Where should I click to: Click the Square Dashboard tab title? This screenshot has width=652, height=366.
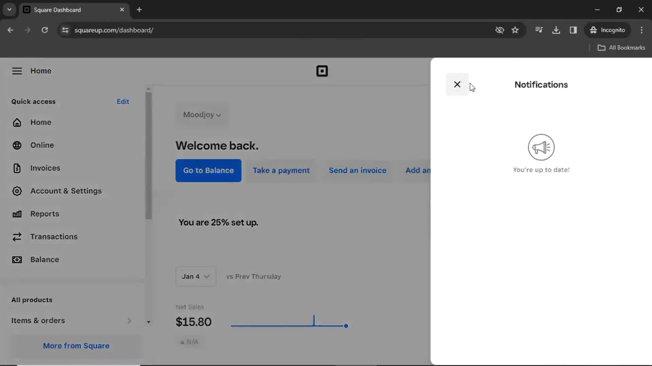57,10
